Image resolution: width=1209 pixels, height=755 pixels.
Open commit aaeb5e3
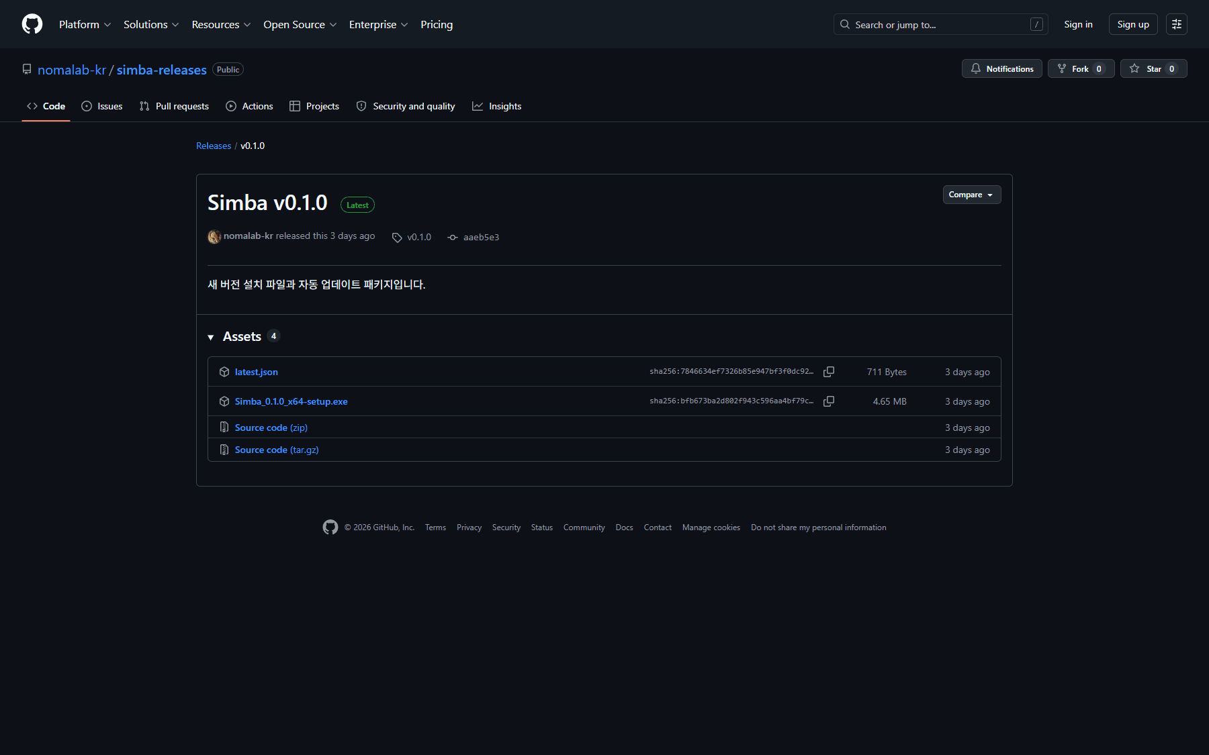pyautogui.click(x=481, y=237)
